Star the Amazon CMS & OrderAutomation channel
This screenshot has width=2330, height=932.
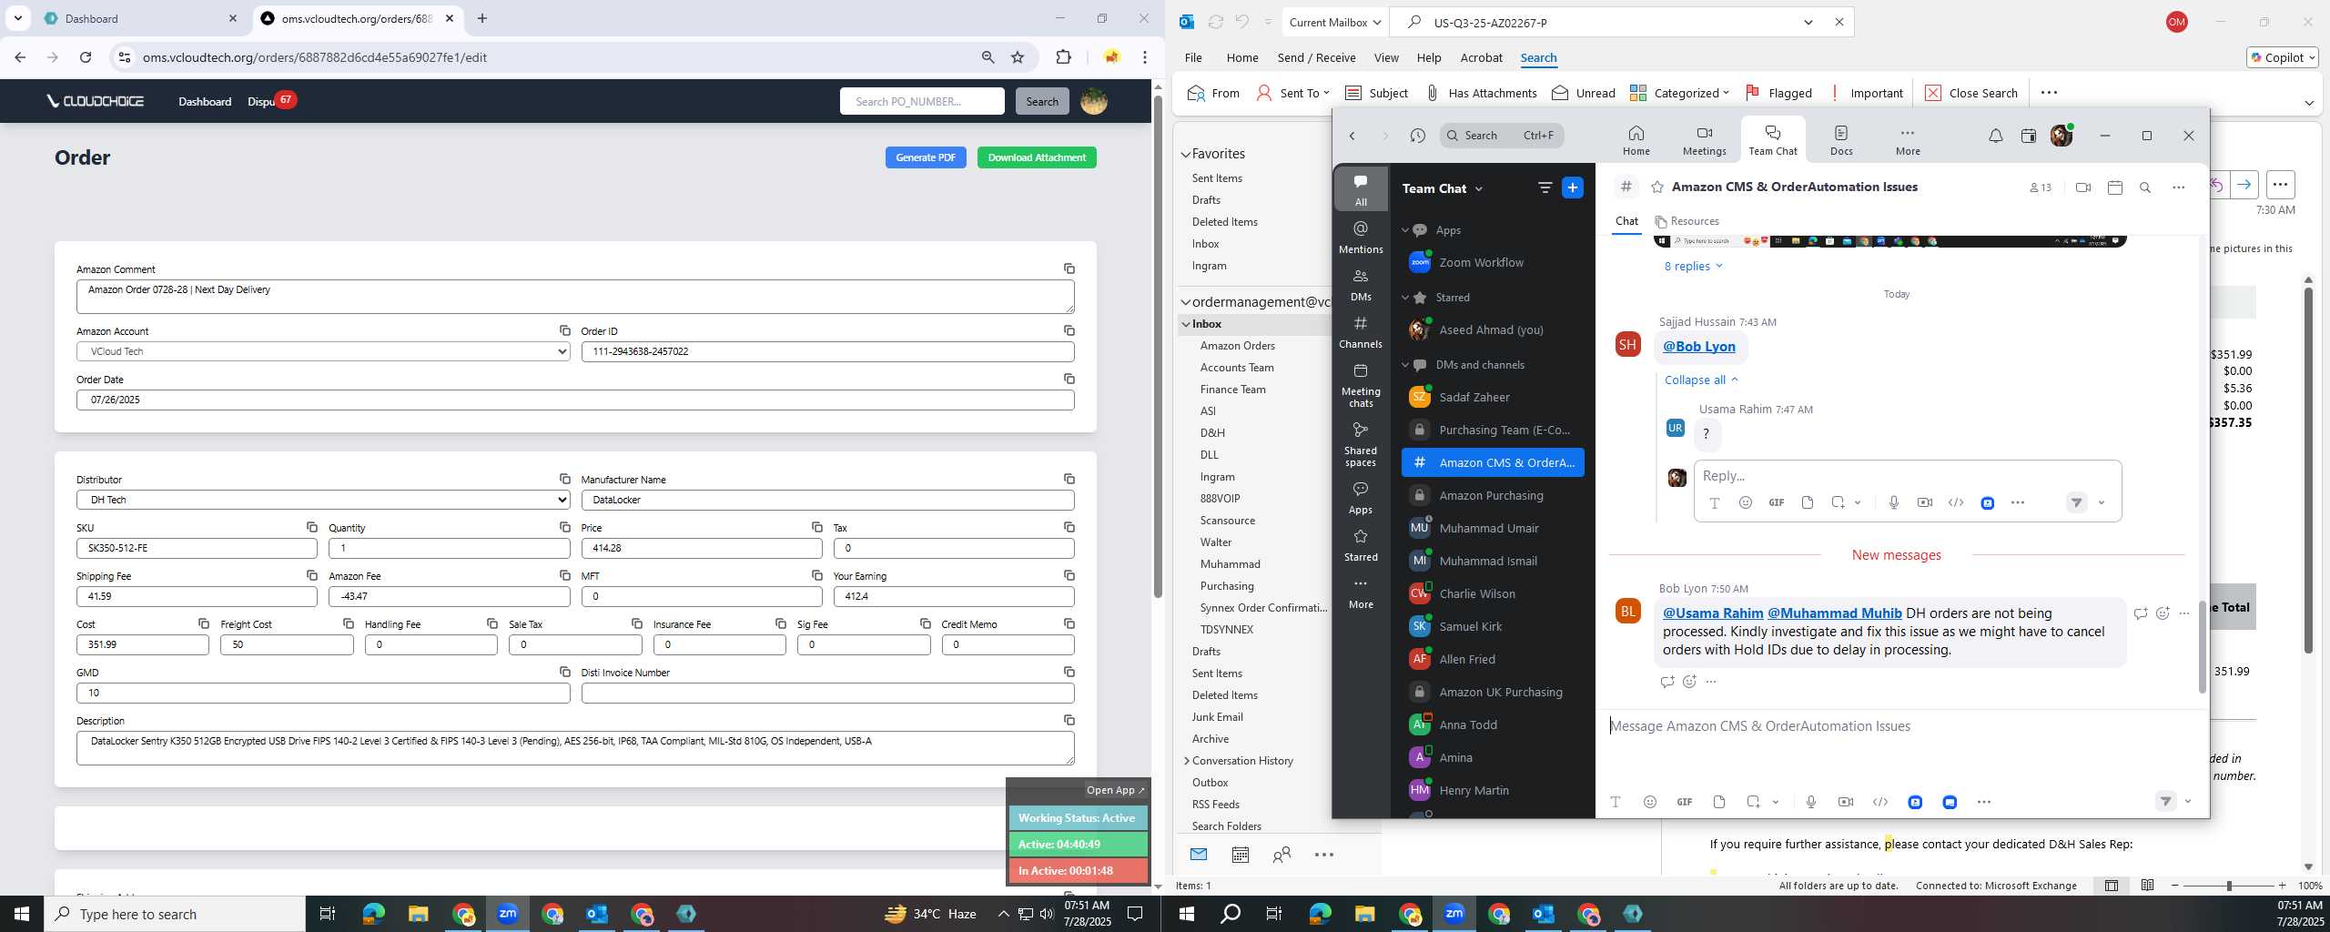pos(1657,187)
